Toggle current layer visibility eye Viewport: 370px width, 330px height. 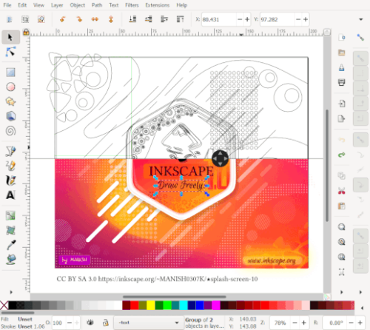[90, 323]
